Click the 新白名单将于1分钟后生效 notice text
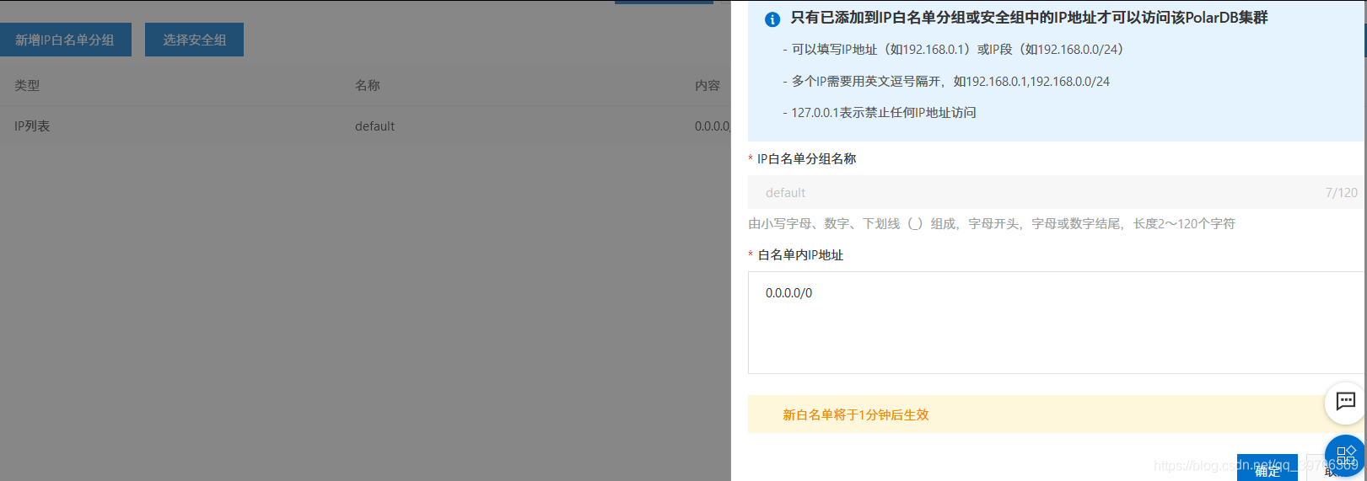1367x481 pixels. tap(856, 414)
